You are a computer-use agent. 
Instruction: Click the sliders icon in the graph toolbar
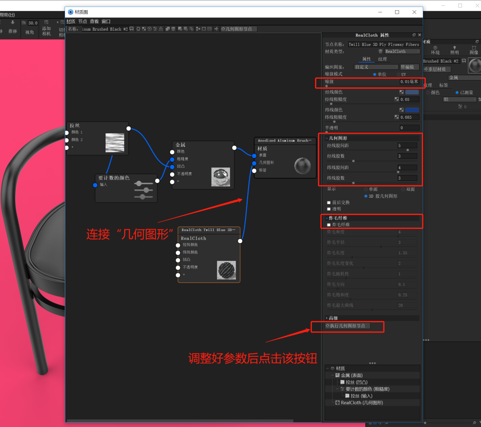(x=155, y=29)
